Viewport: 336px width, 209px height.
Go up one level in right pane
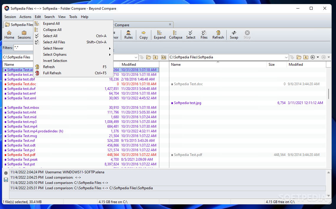306,57
